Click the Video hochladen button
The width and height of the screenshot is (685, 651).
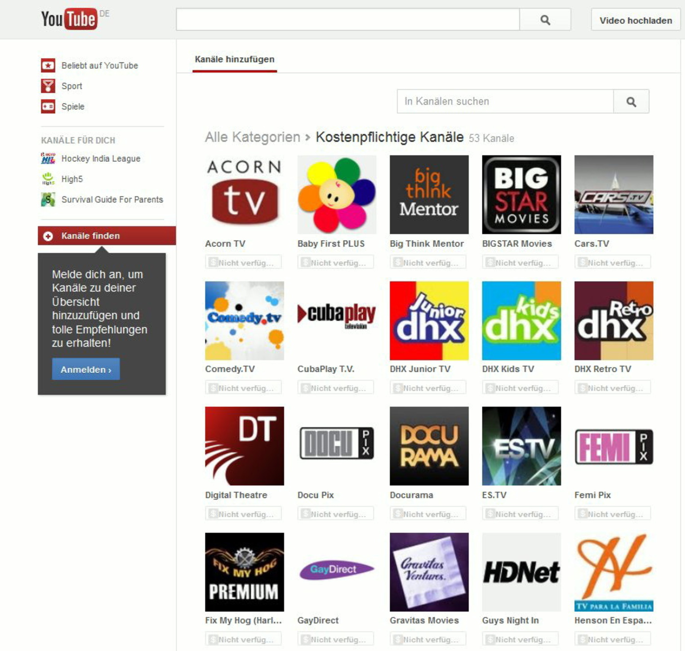click(636, 20)
